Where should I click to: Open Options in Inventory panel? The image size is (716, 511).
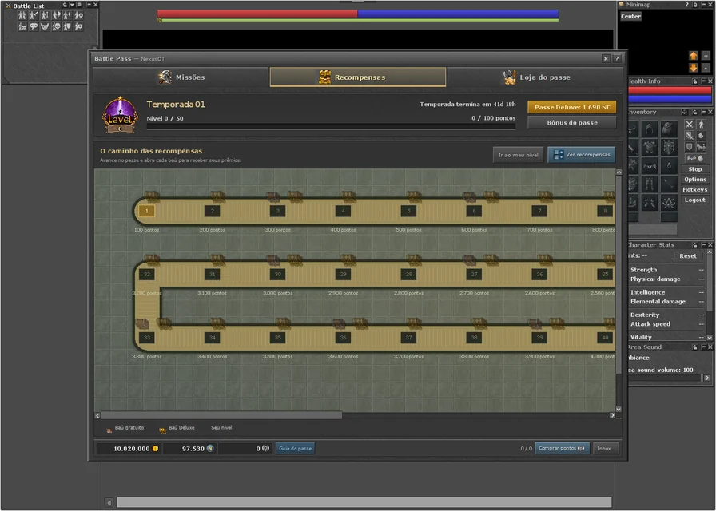[x=695, y=180]
